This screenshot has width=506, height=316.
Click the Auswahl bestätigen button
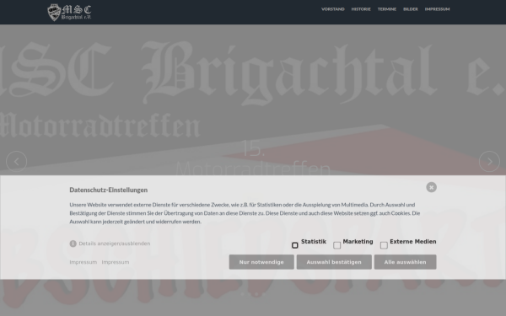click(x=334, y=262)
